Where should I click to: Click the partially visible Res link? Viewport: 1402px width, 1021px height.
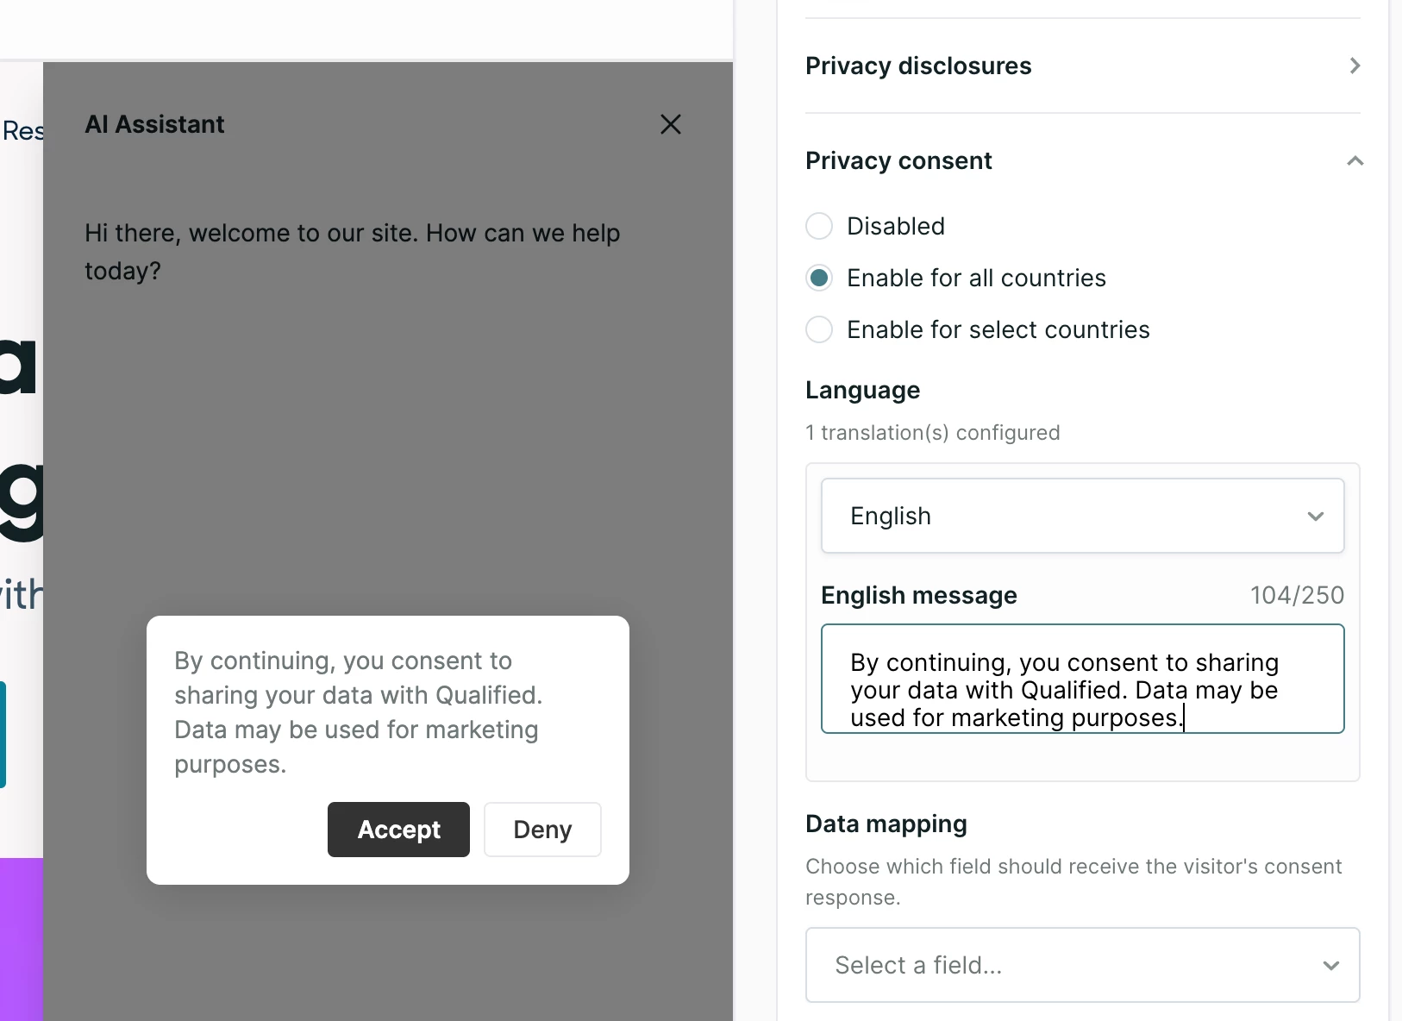tap(23, 131)
